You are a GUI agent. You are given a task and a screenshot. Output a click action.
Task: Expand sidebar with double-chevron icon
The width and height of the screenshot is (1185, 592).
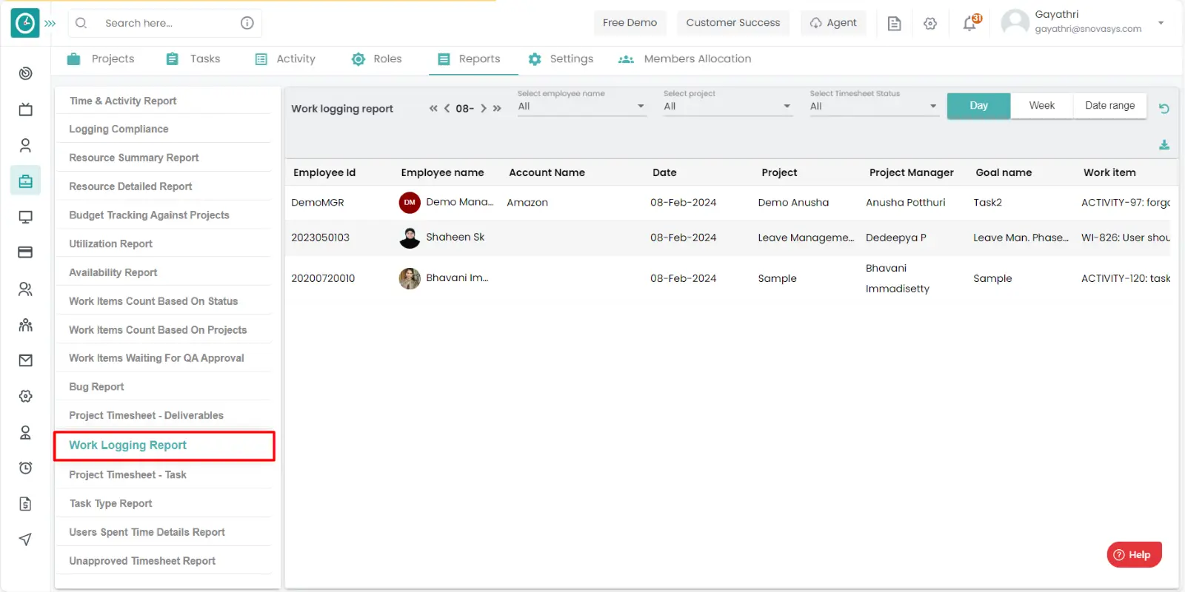point(50,24)
